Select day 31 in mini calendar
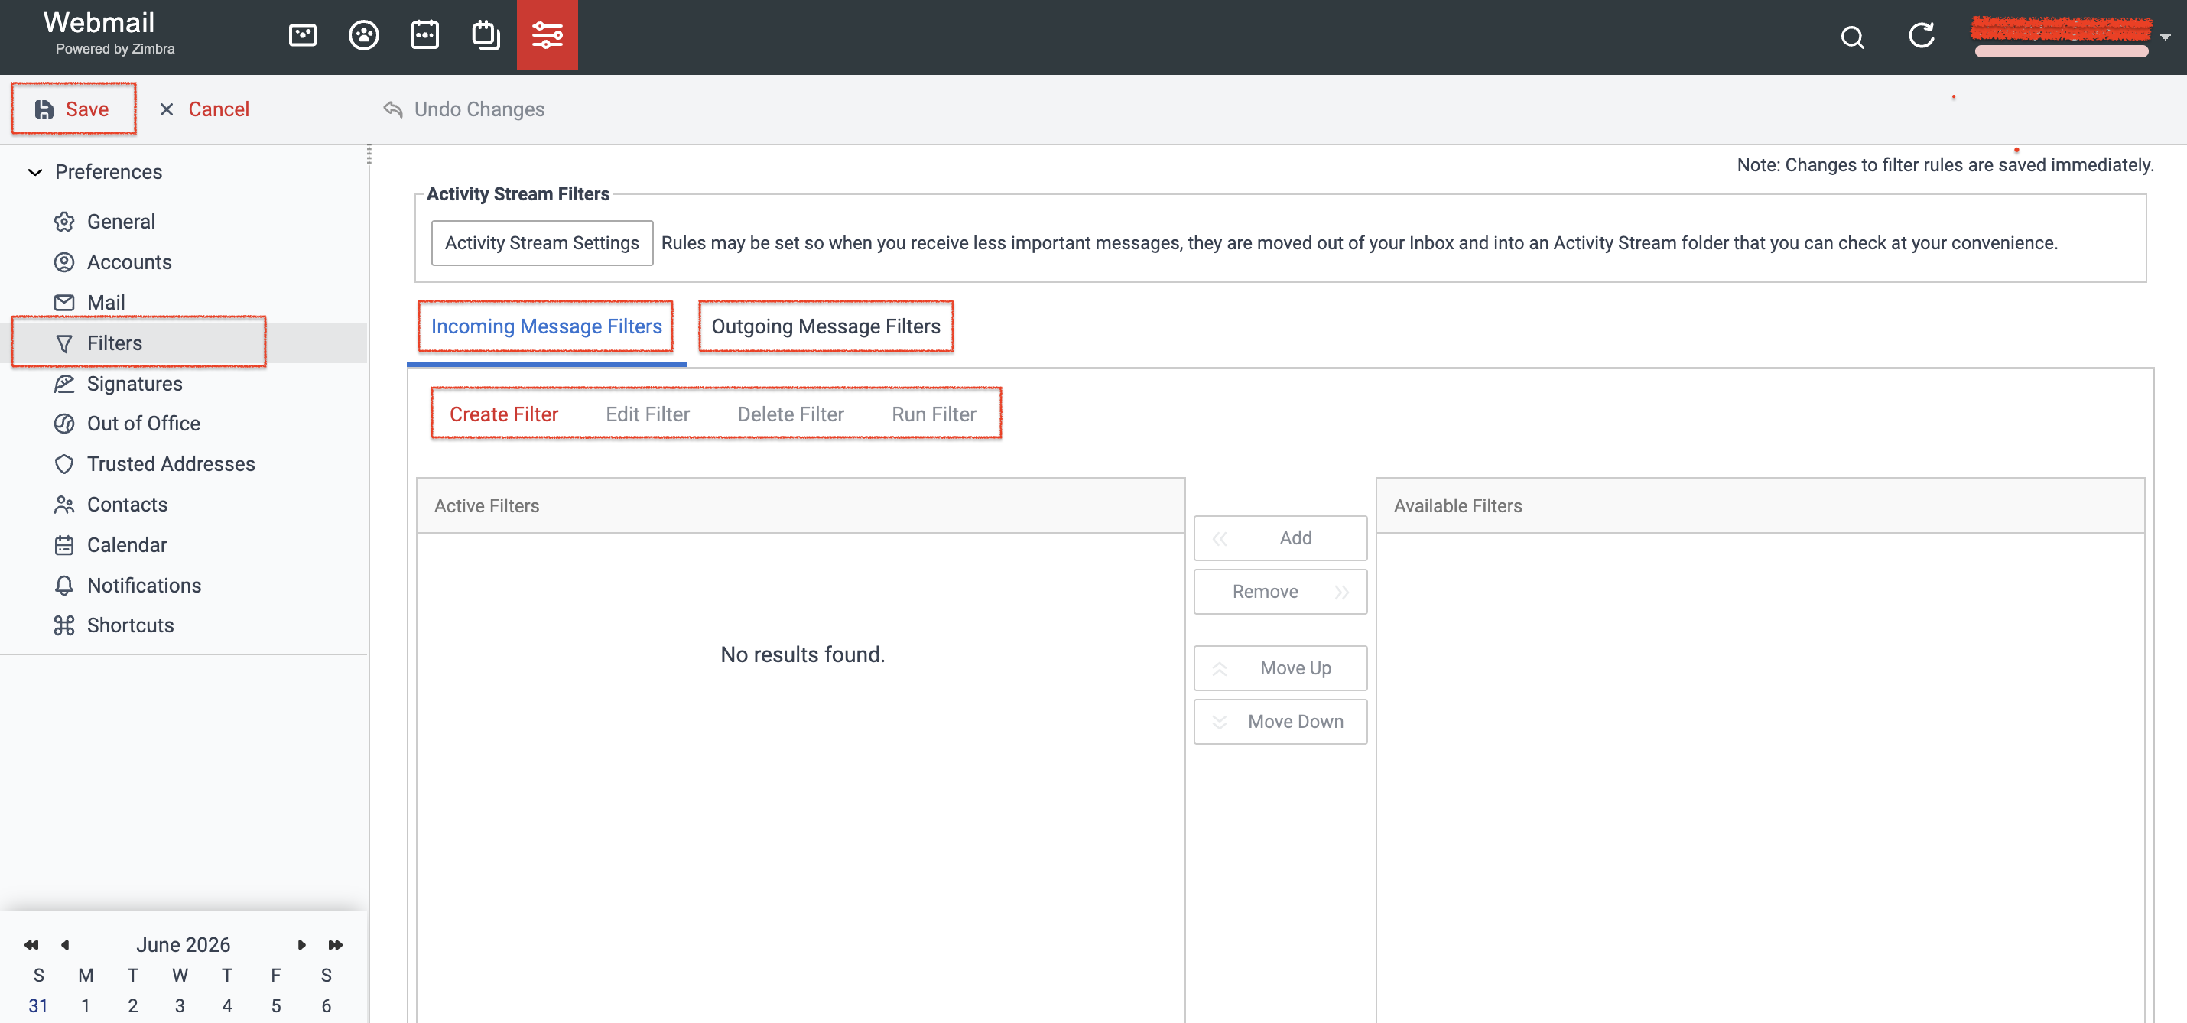2187x1023 pixels. tap(38, 1005)
